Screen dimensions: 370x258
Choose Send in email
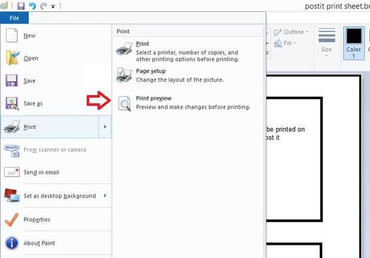[x=56, y=173]
